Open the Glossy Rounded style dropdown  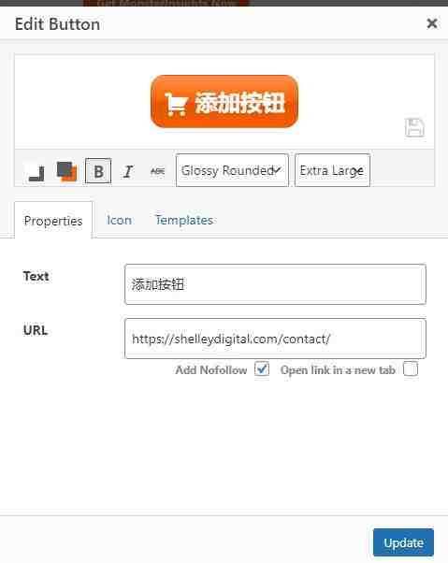click(232, 170)
